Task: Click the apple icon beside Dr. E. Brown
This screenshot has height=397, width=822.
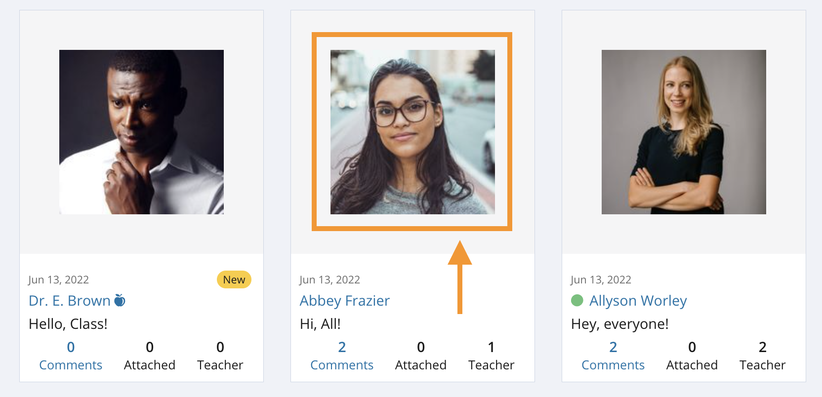Action: pyautogui.click(x=120, y=300)
